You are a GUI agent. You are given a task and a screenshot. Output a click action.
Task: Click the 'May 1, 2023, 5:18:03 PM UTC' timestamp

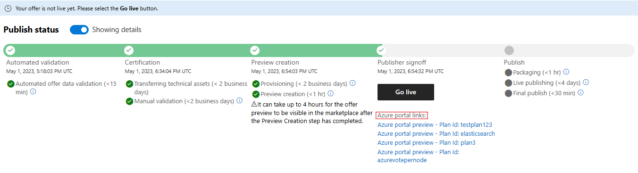pos(39,71)
